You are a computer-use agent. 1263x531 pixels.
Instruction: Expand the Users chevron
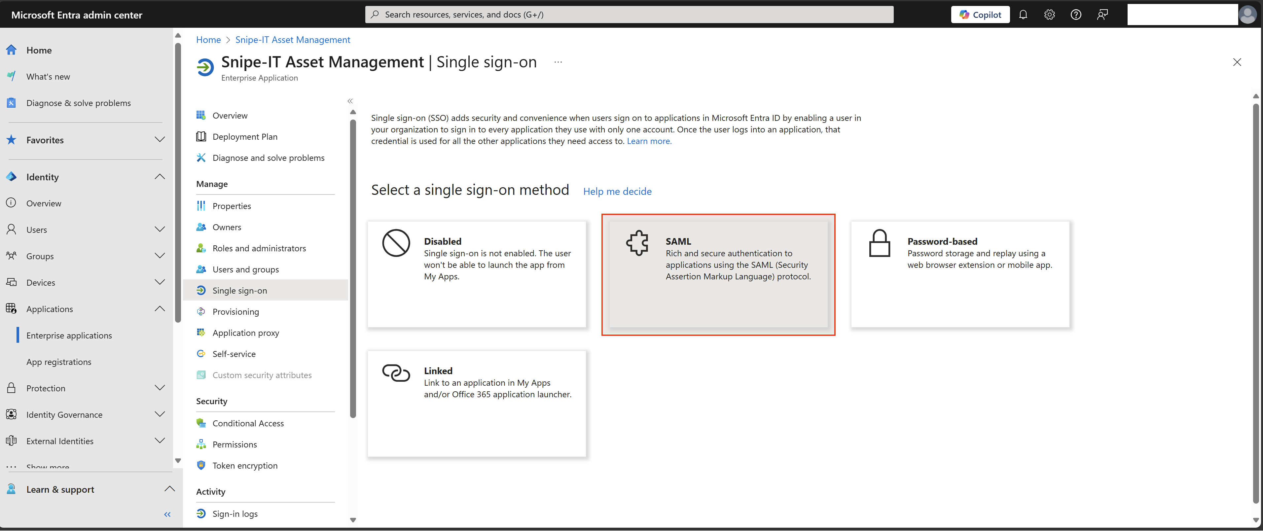[159, 230]
